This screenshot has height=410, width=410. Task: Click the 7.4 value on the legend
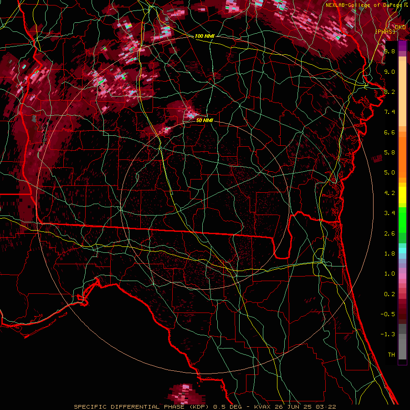pos(389,112)
